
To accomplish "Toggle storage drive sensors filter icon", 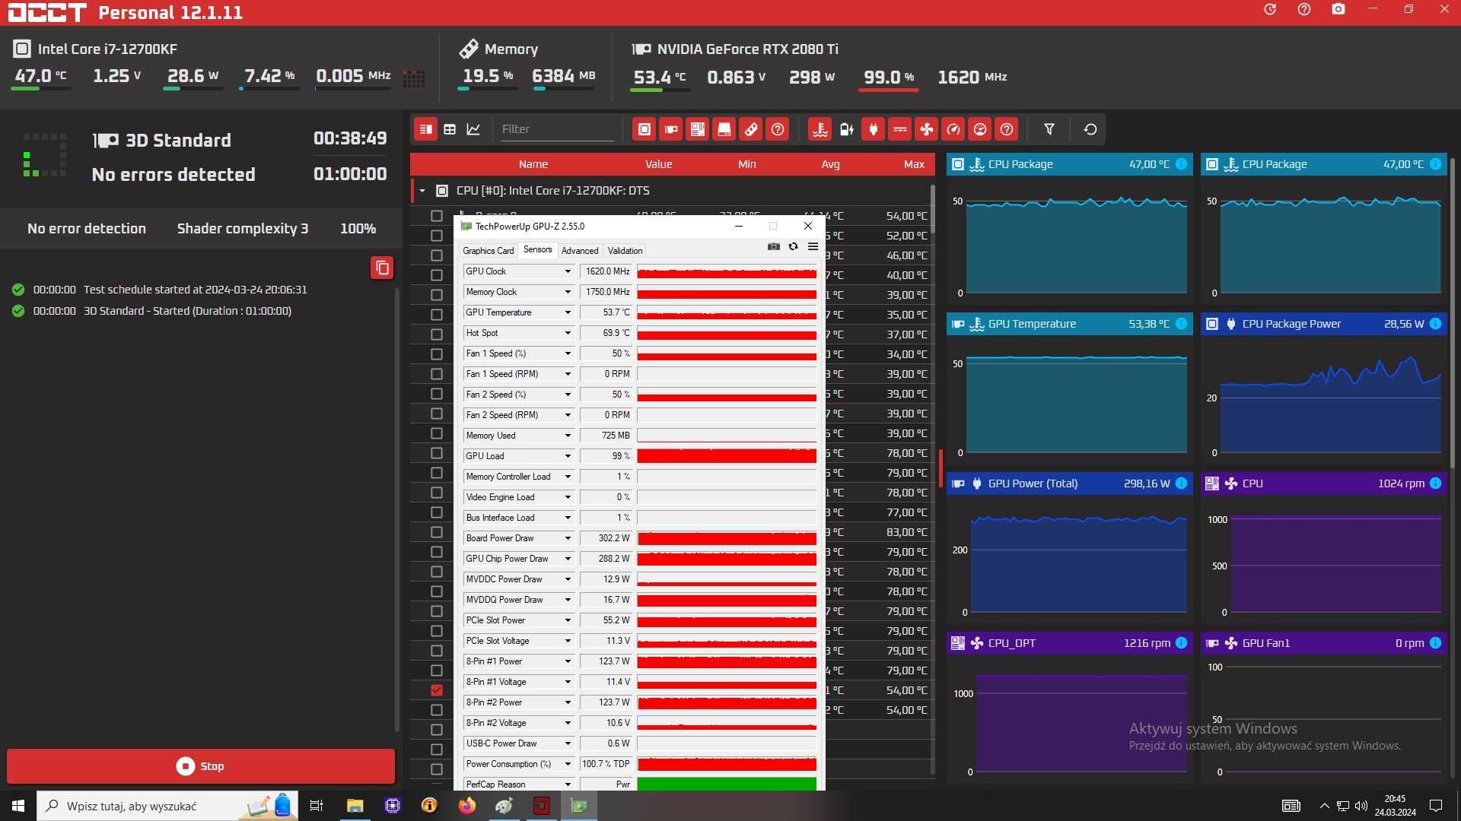I will coord(724,129).
